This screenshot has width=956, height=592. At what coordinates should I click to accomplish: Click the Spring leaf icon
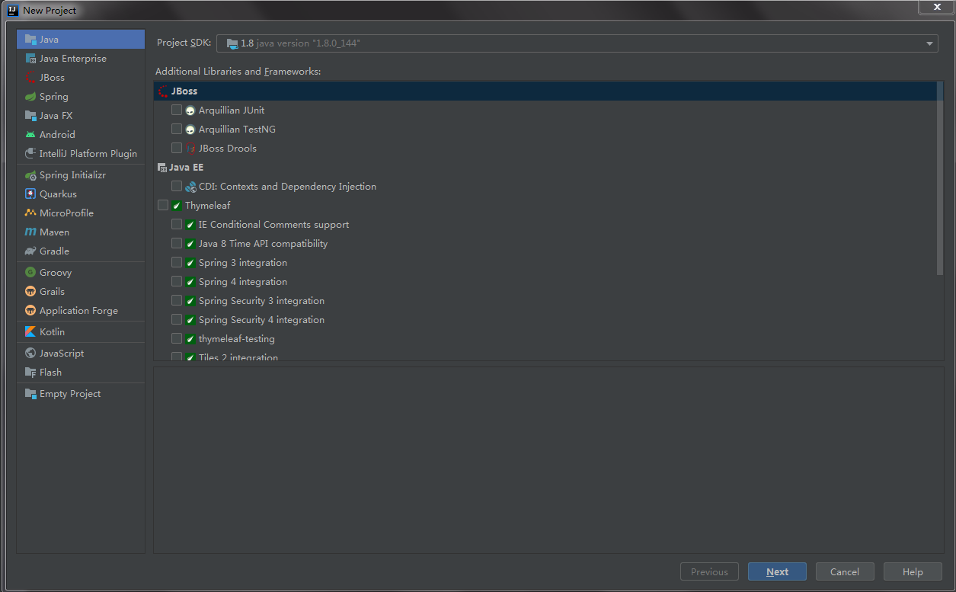click(30, 96)
